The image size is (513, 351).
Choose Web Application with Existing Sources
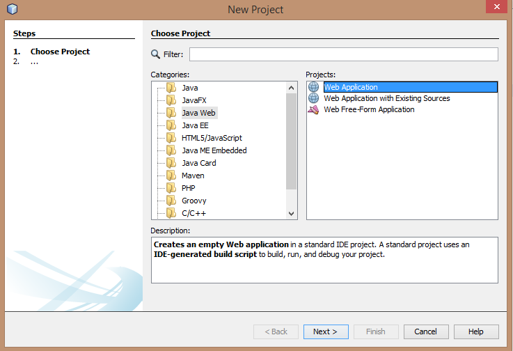[x=387, y=98]
